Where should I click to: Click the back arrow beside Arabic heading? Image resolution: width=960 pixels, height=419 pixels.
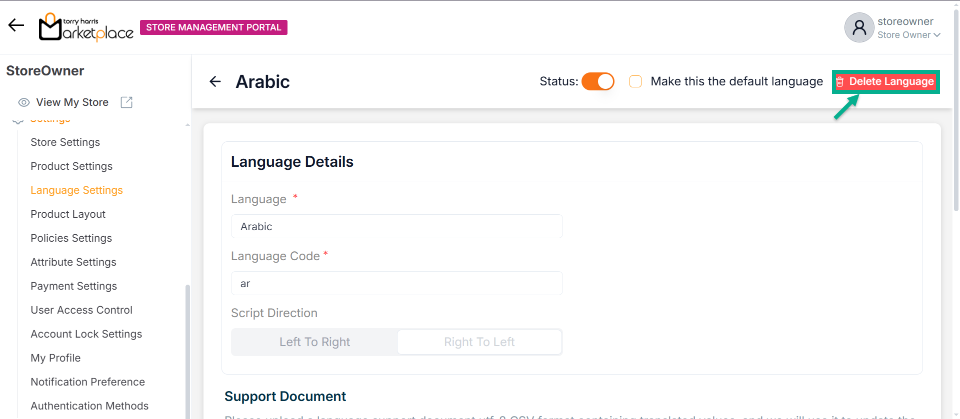(215, 81)
